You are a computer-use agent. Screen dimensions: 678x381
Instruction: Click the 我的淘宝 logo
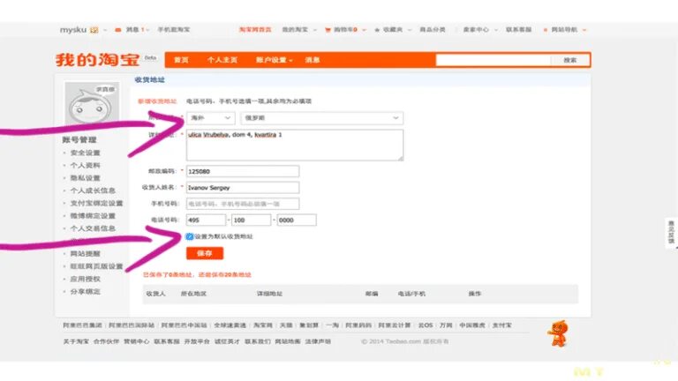[x=98, y=60]
